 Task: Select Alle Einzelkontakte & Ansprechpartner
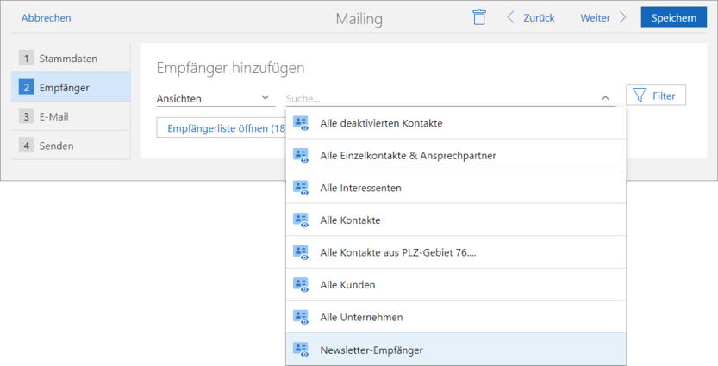[x=408, y=156]
